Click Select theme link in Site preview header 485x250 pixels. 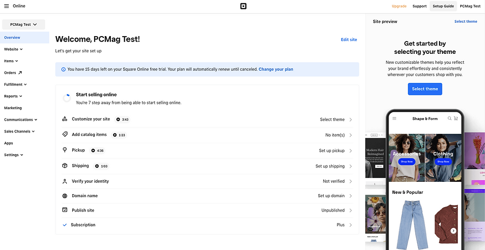pyautogui.click(x=466, y=21)
